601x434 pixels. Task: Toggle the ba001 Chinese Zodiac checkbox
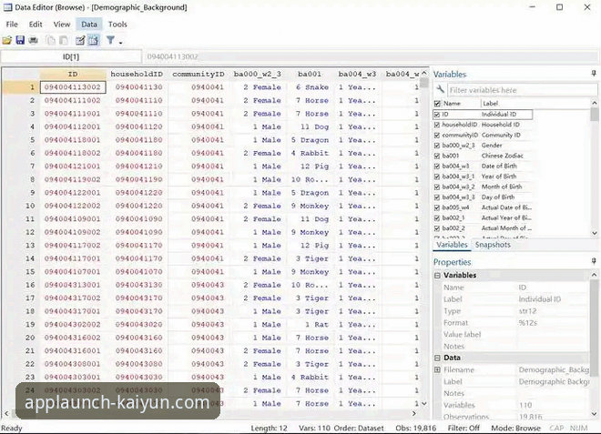437,156
